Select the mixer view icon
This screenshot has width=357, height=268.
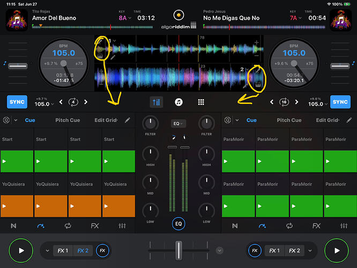click(x=157, y=102)
